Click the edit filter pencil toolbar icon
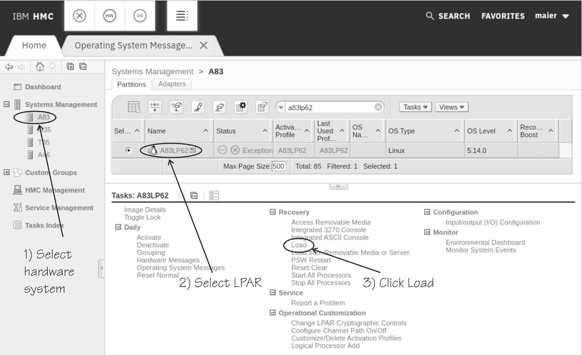Image resolution: width=582 pixels, height=355 pixels. click(198, 107)
